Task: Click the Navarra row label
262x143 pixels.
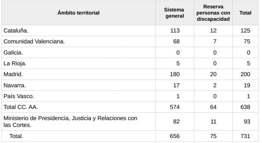Action: click(14, 85)
